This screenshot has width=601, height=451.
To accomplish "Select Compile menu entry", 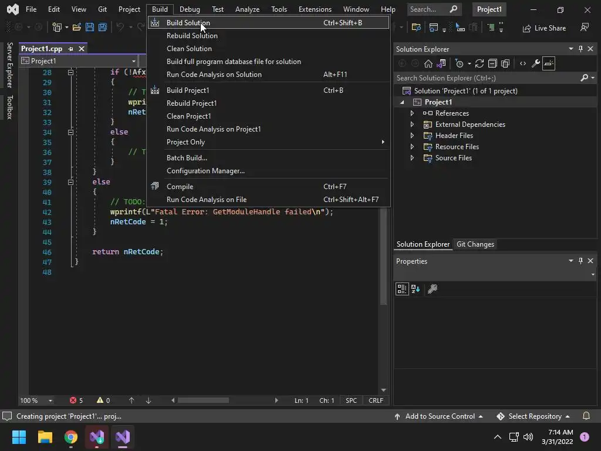I will (268, 186).
